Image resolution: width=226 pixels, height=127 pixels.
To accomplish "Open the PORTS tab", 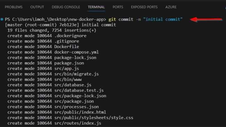I will 118,7.
